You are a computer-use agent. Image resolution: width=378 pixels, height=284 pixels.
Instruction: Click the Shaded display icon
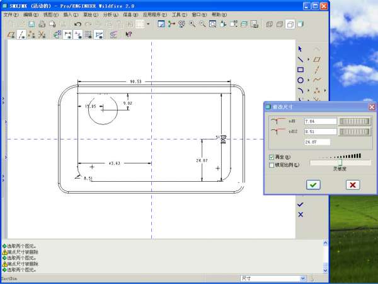[x=301, y=24]
